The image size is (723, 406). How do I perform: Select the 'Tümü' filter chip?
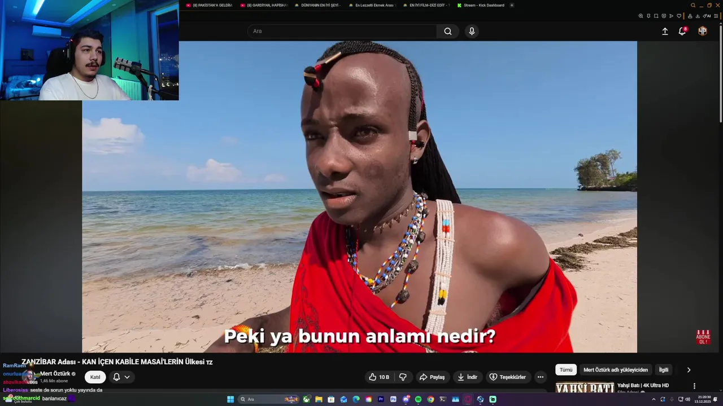(x=566, y=370)
